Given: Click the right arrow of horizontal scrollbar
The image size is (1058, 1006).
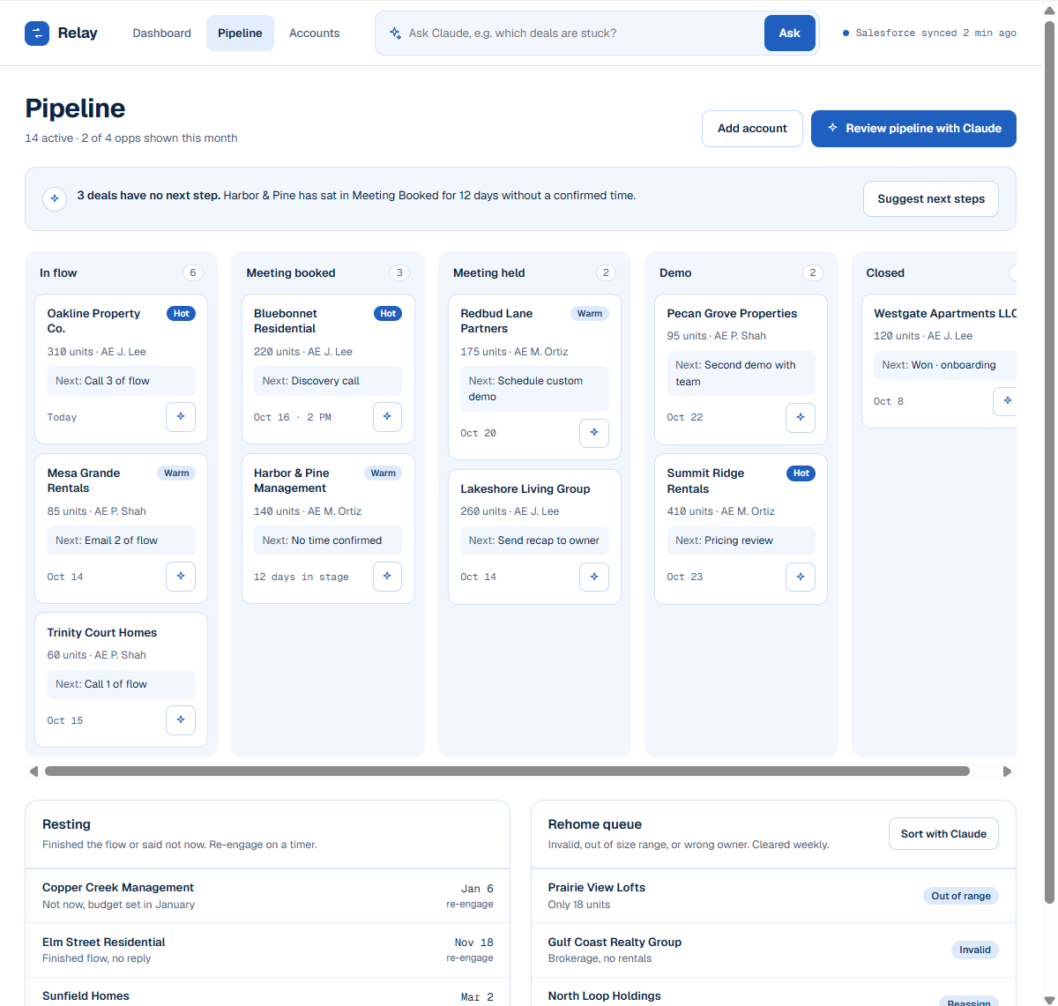Looking at the screenshot, I should (x=1007, y=771).
